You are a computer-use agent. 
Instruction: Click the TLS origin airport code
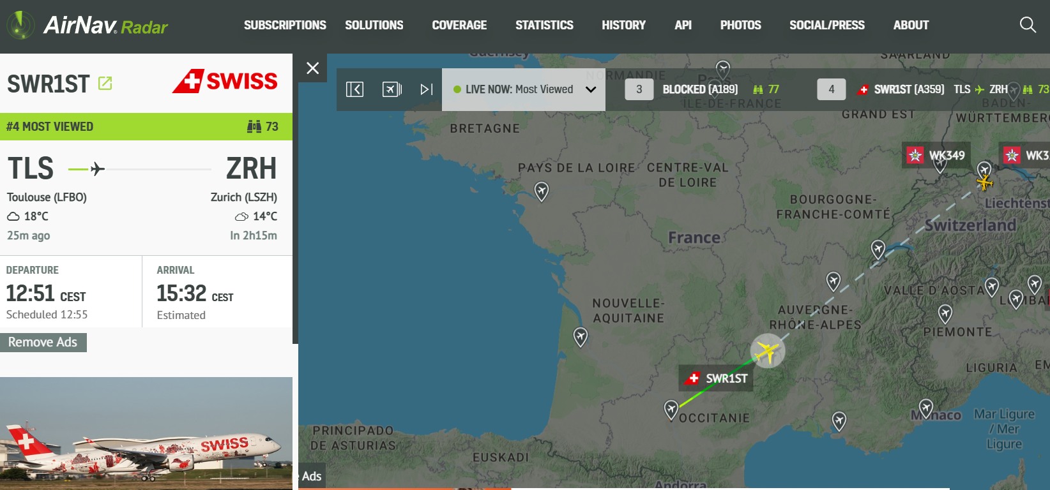point(31,169)
